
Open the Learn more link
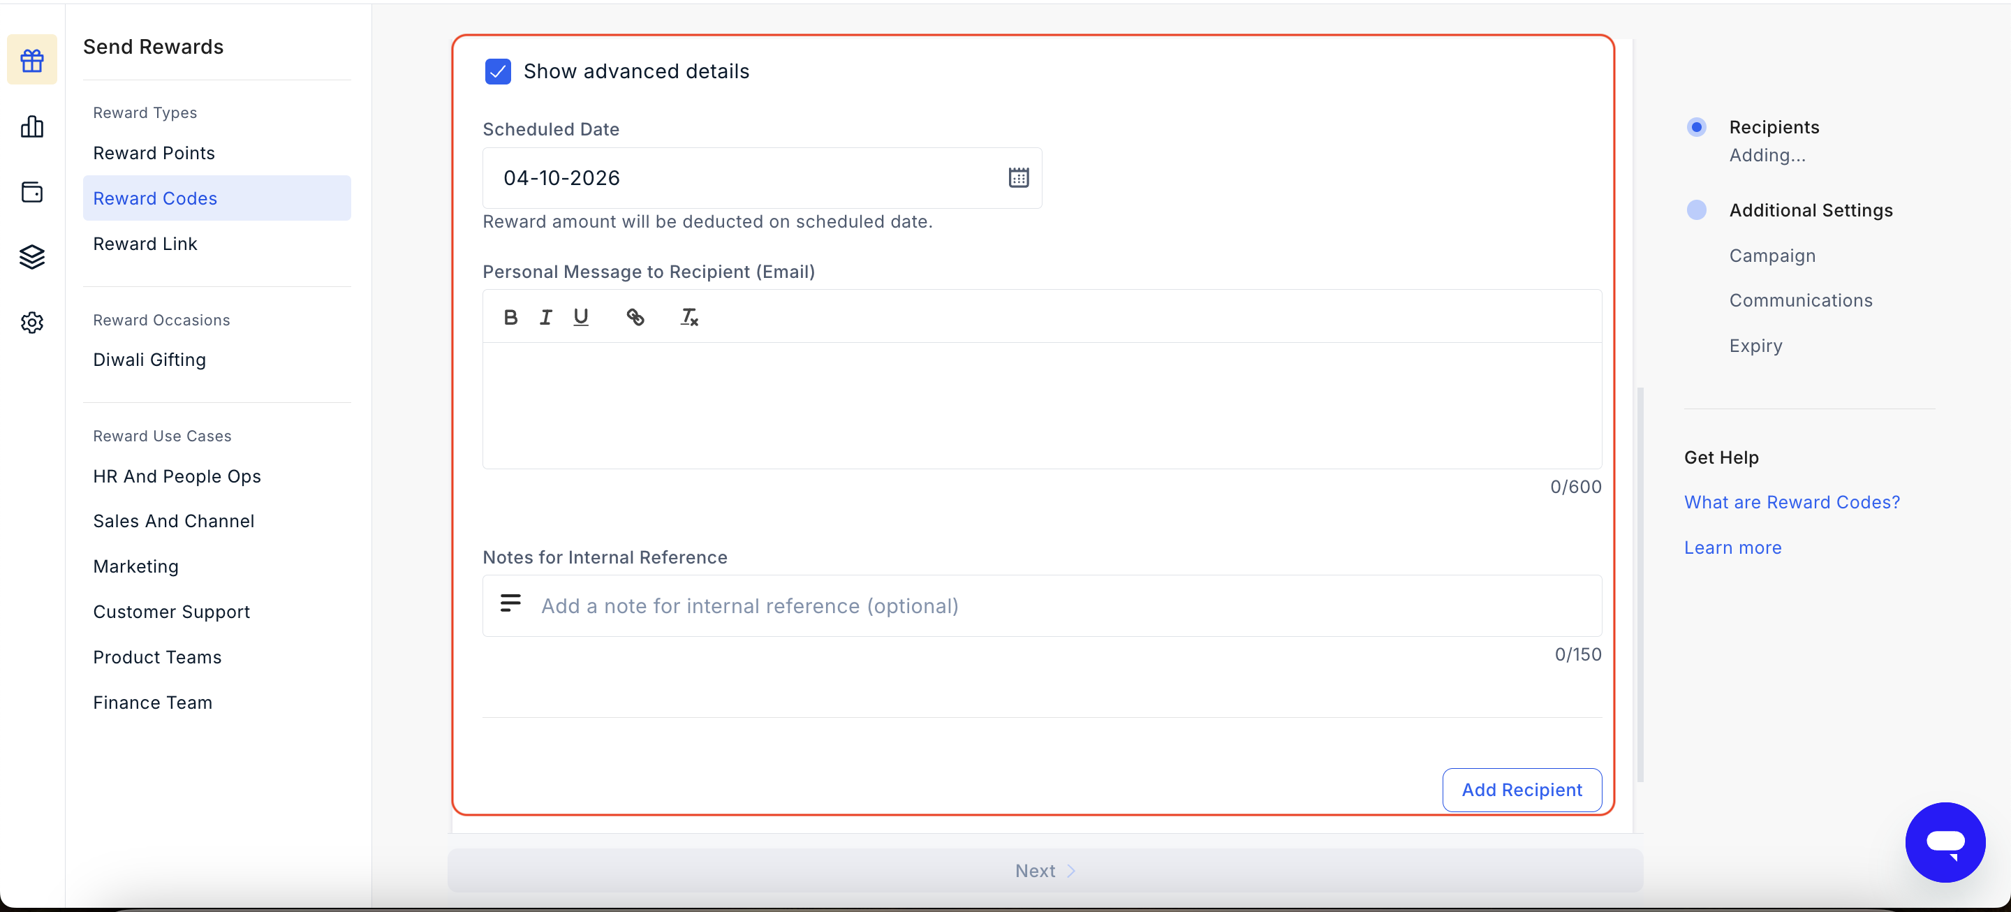(x=1732, y=548)
